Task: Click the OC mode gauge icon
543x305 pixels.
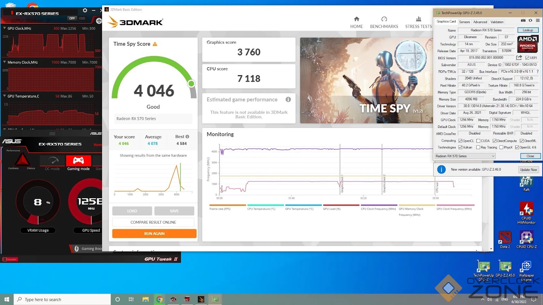Action: (x=52, y=161)
